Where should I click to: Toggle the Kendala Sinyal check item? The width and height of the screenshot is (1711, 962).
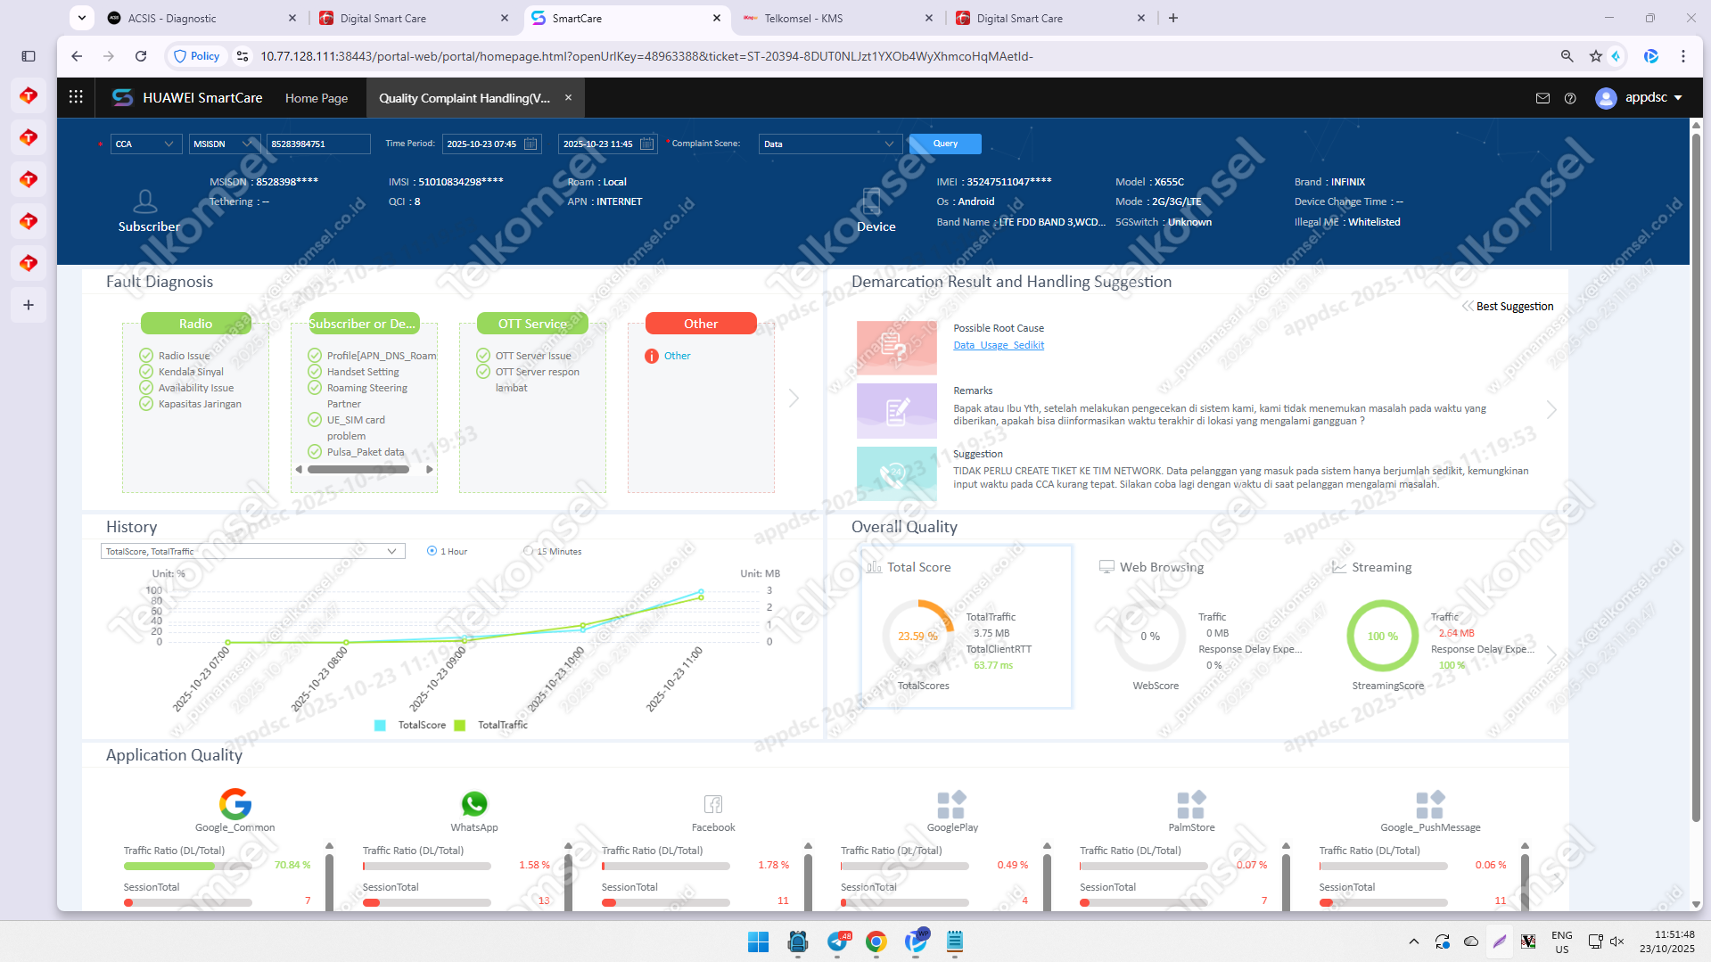tap(146, 372)
